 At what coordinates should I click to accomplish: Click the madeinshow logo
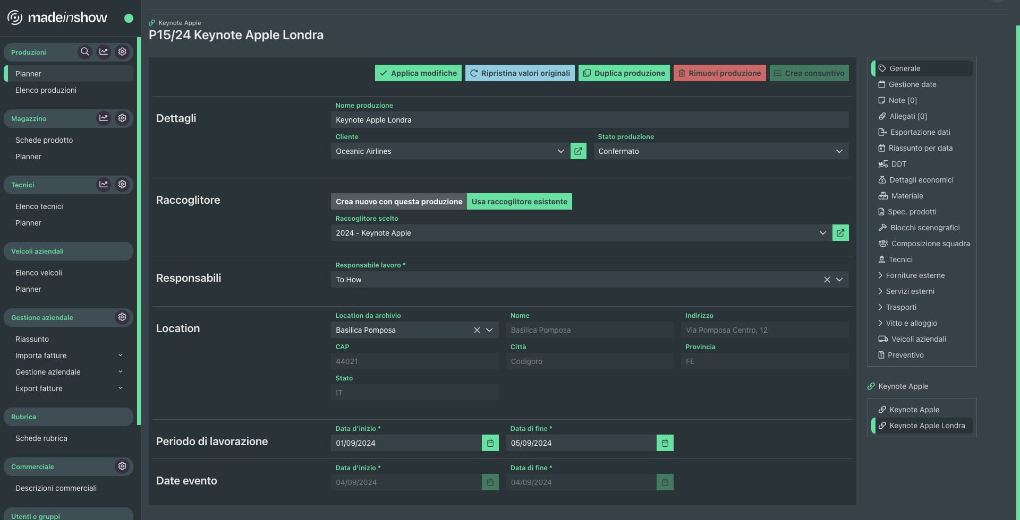click(x=57, y=18)
